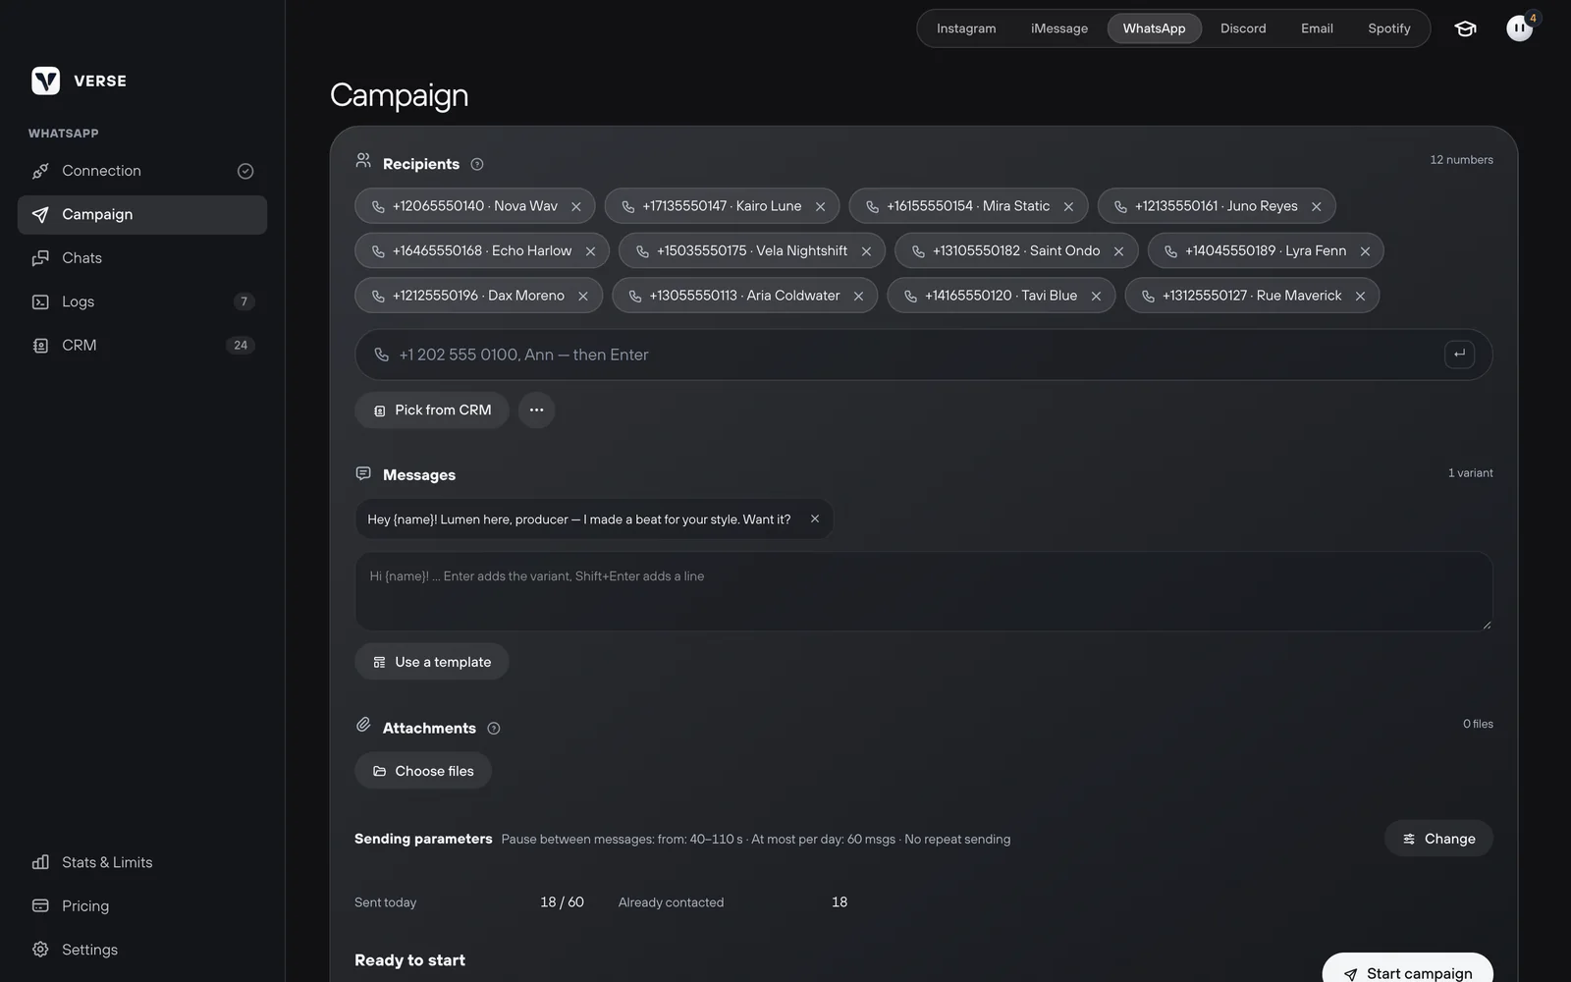Change sending parameters
The height and width of the screenshot is (982, 1571).
click(1438, 839)
